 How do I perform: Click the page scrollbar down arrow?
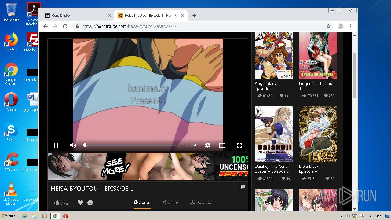tap(355, 209)
